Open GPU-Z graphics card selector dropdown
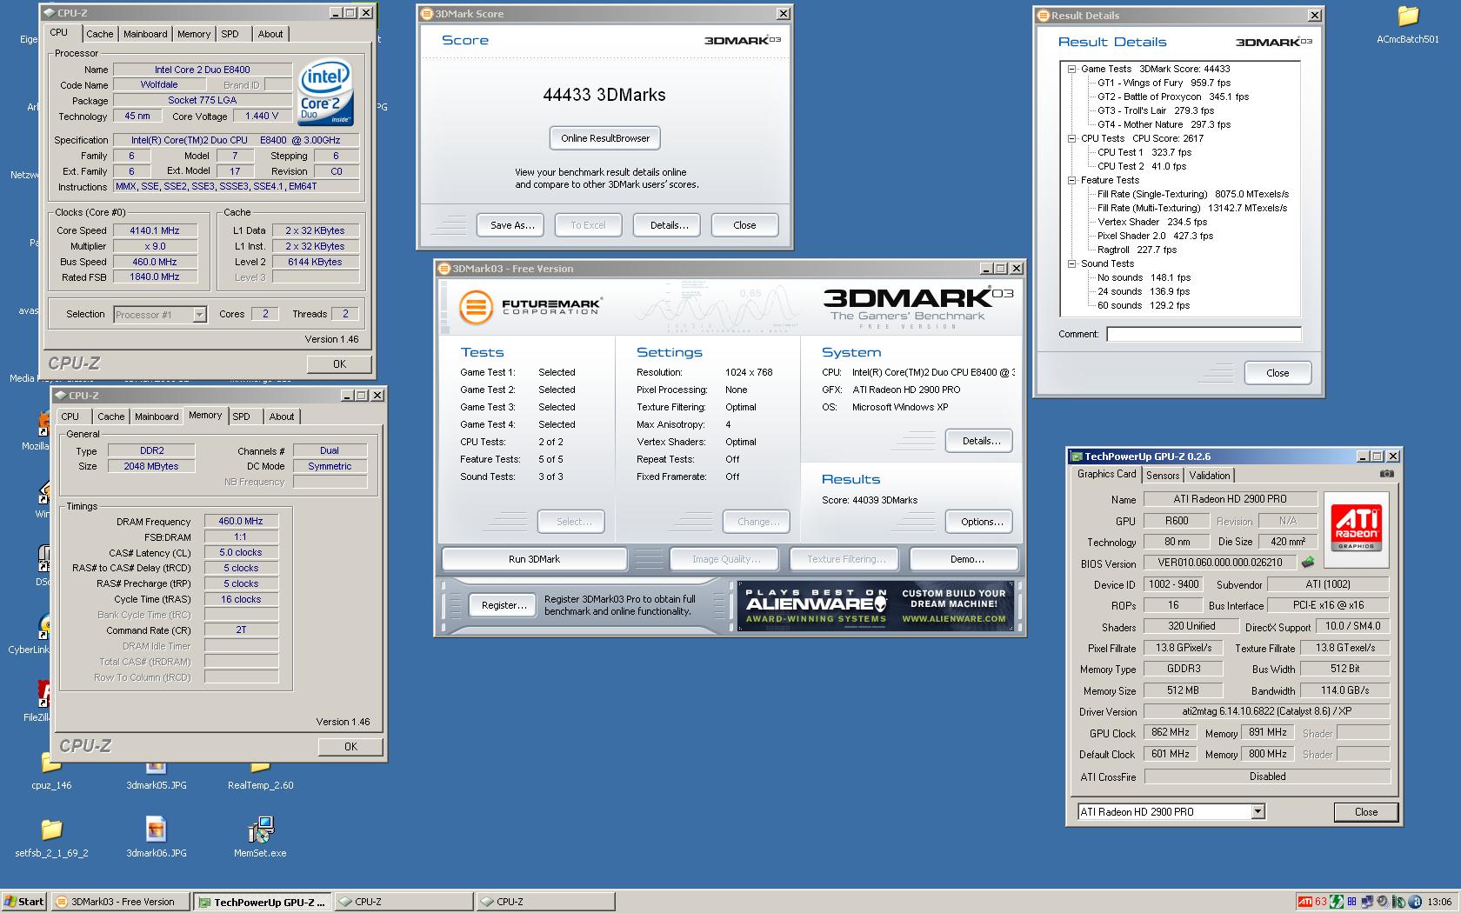 pos(1257,811)
